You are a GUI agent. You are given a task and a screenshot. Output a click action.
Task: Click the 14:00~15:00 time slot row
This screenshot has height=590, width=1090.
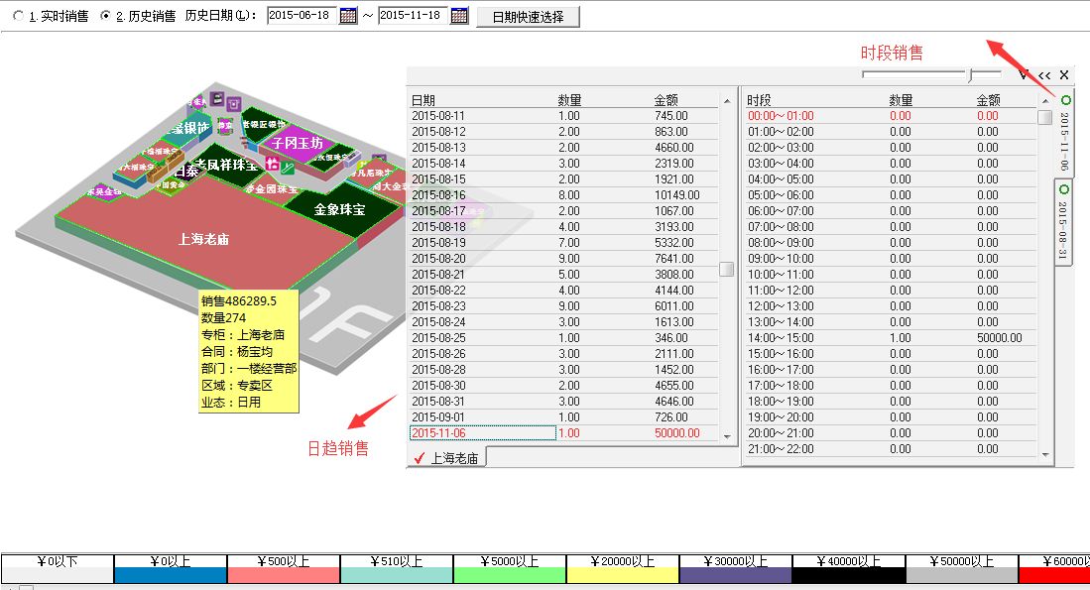[x=891, y=338]
